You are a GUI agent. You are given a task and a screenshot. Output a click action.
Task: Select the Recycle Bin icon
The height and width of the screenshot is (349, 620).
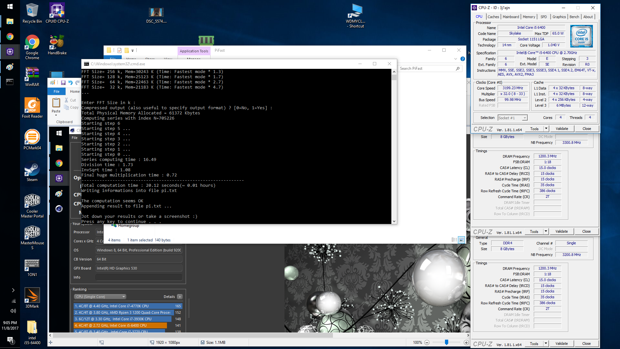coord(32,13)
